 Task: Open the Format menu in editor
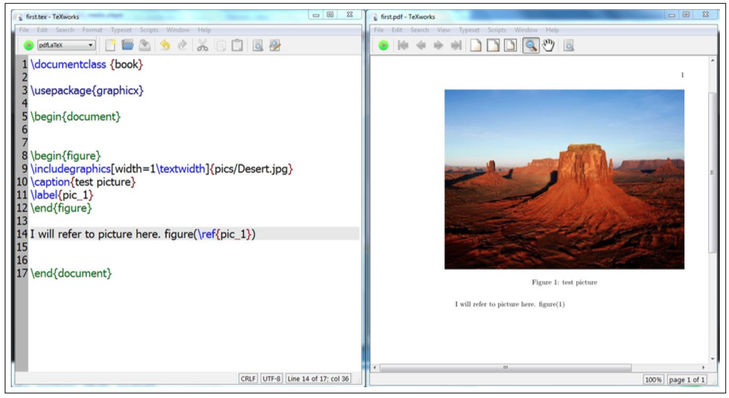pos(92,30)
